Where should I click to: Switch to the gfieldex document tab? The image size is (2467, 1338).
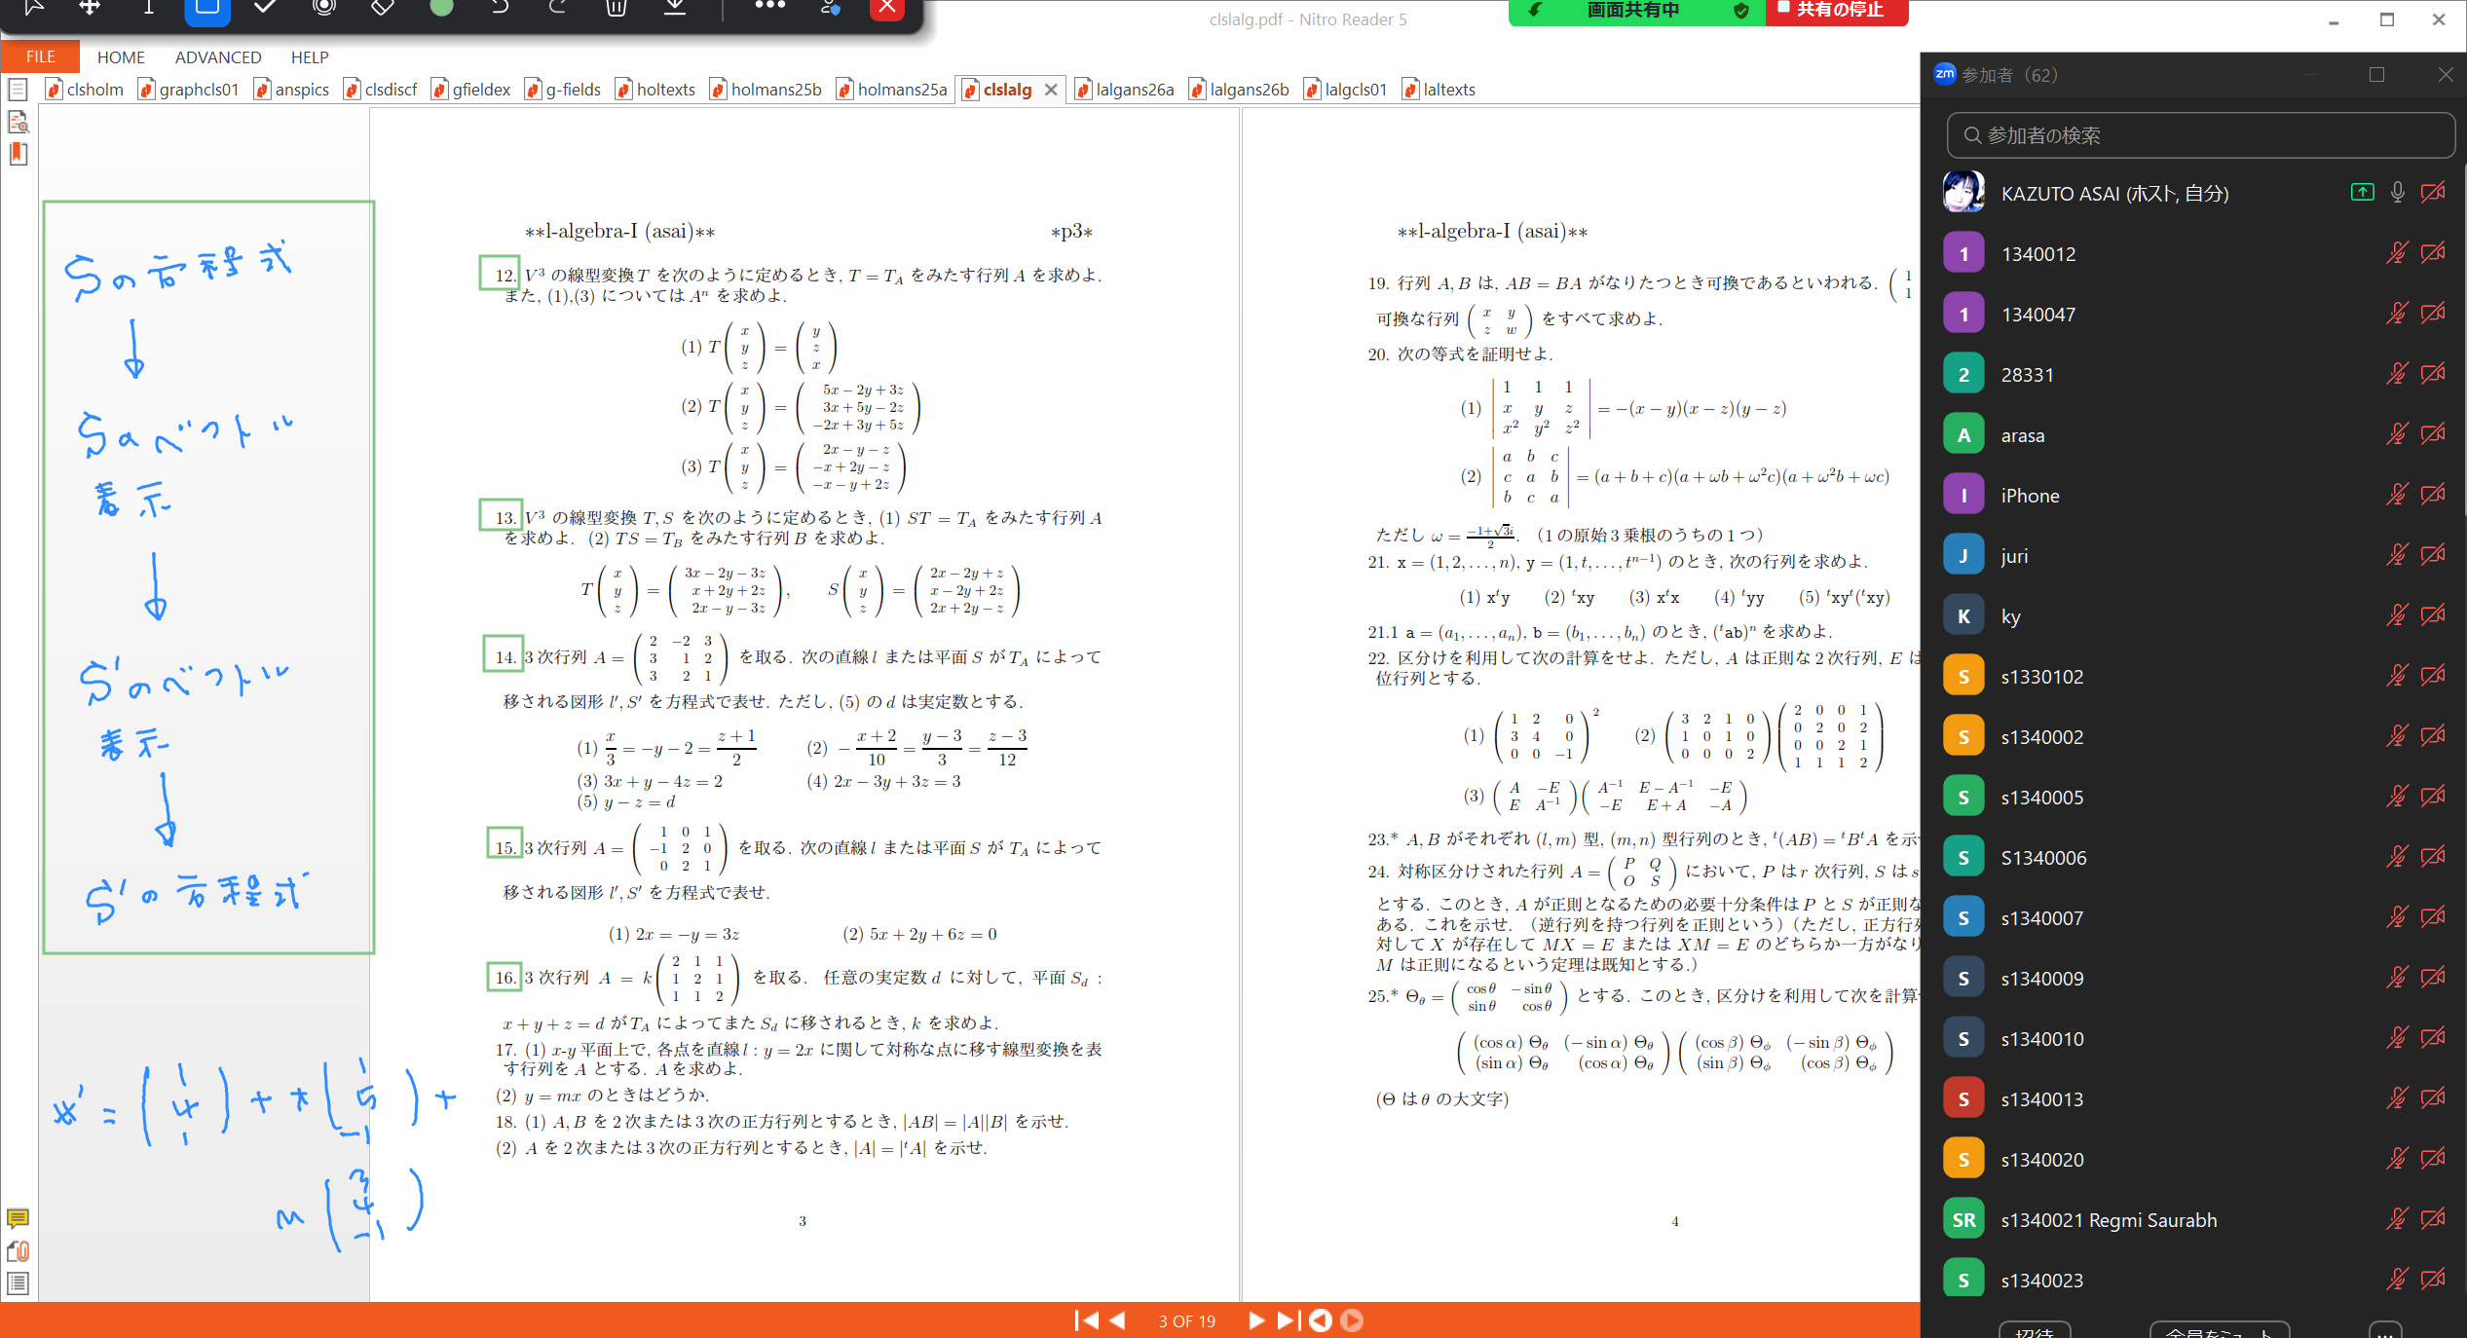coord(471,90)
